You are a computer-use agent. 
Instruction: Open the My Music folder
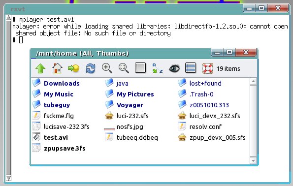[x=53, y=94]
